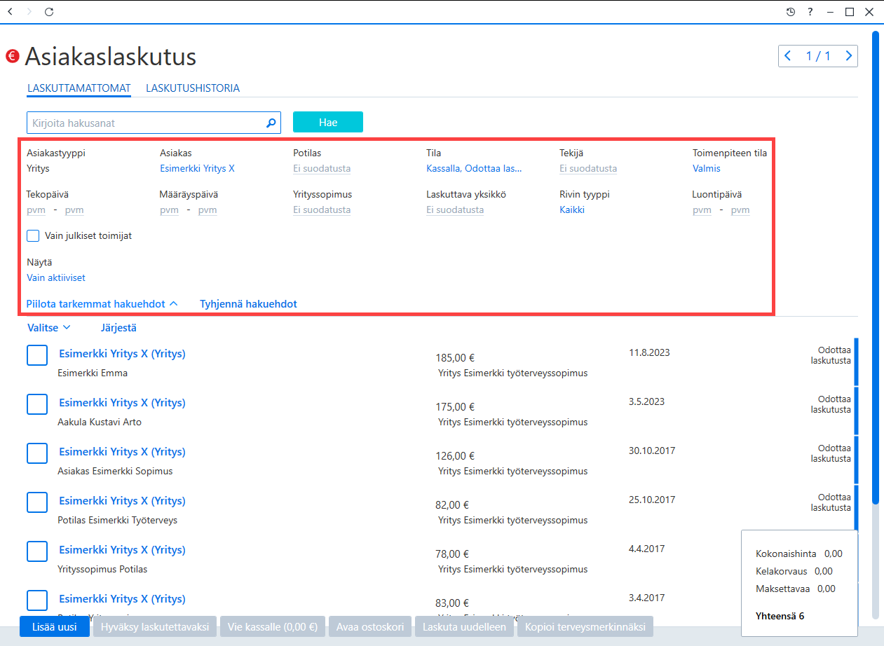Open the history clock icon
The height and width of the screenshot is (646, 884).
coord(791,12)
